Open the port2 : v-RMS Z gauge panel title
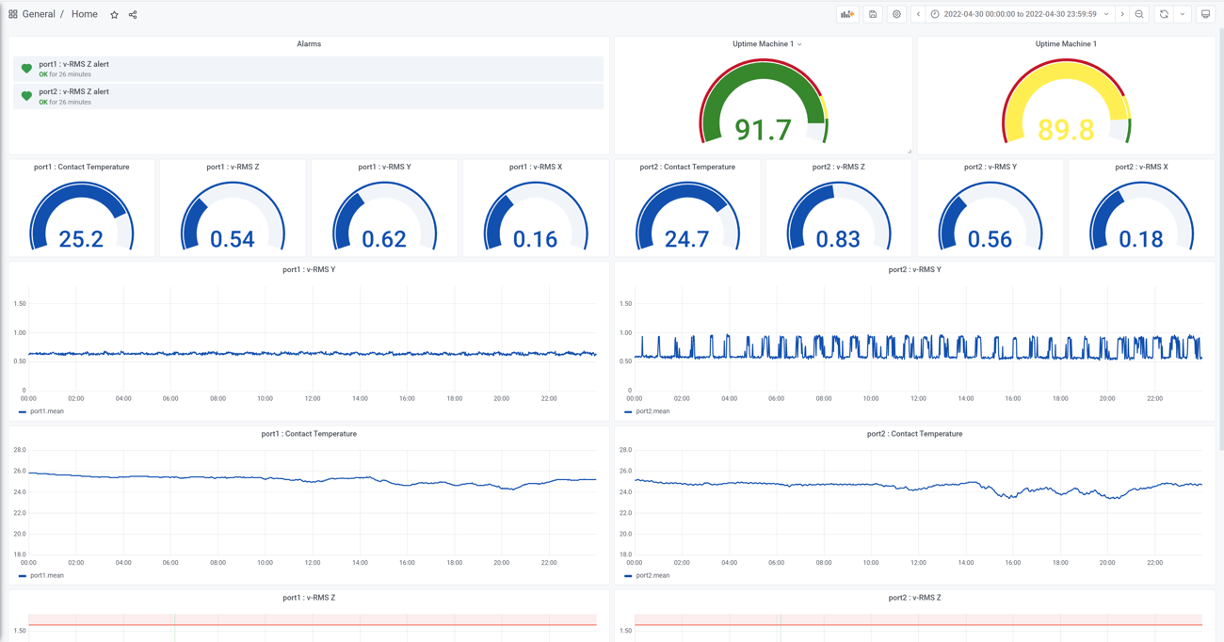This screenshot has width=1224, height=642. coord(838,167)
